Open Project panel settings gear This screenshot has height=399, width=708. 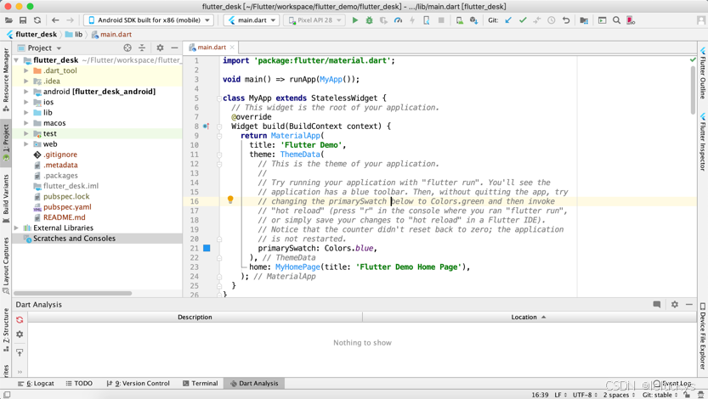click(x=160, y=48)
